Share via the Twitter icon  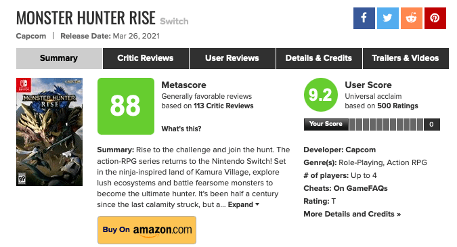(388, 18)
